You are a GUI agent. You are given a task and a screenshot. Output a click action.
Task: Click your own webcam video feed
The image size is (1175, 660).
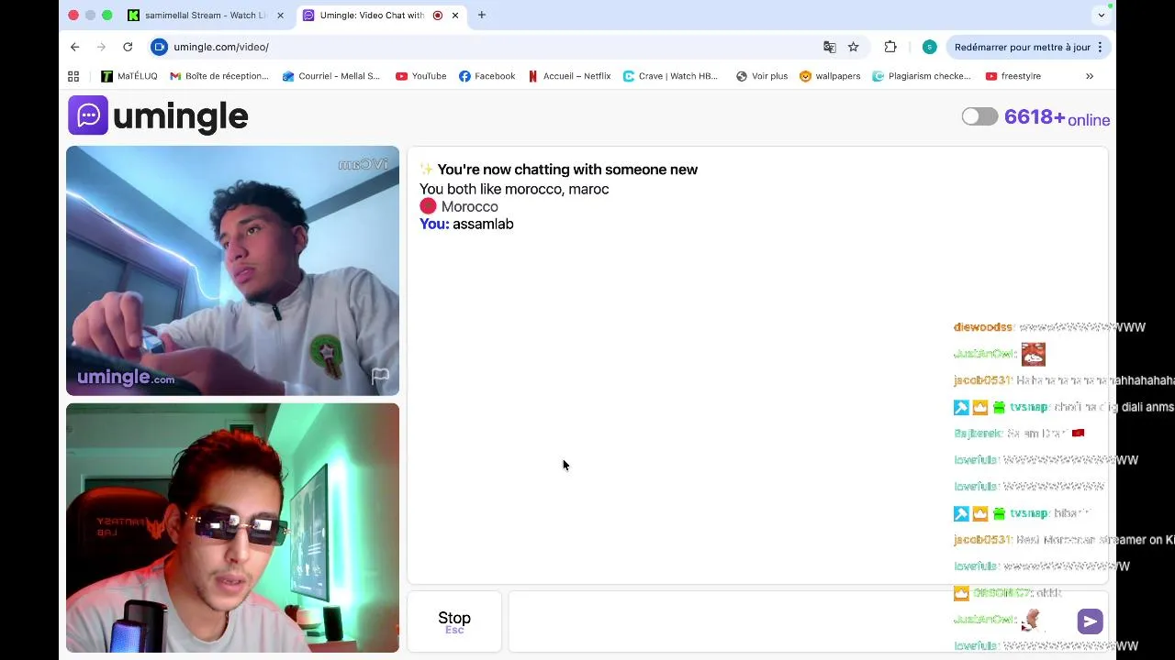click(x=232, y=528)
